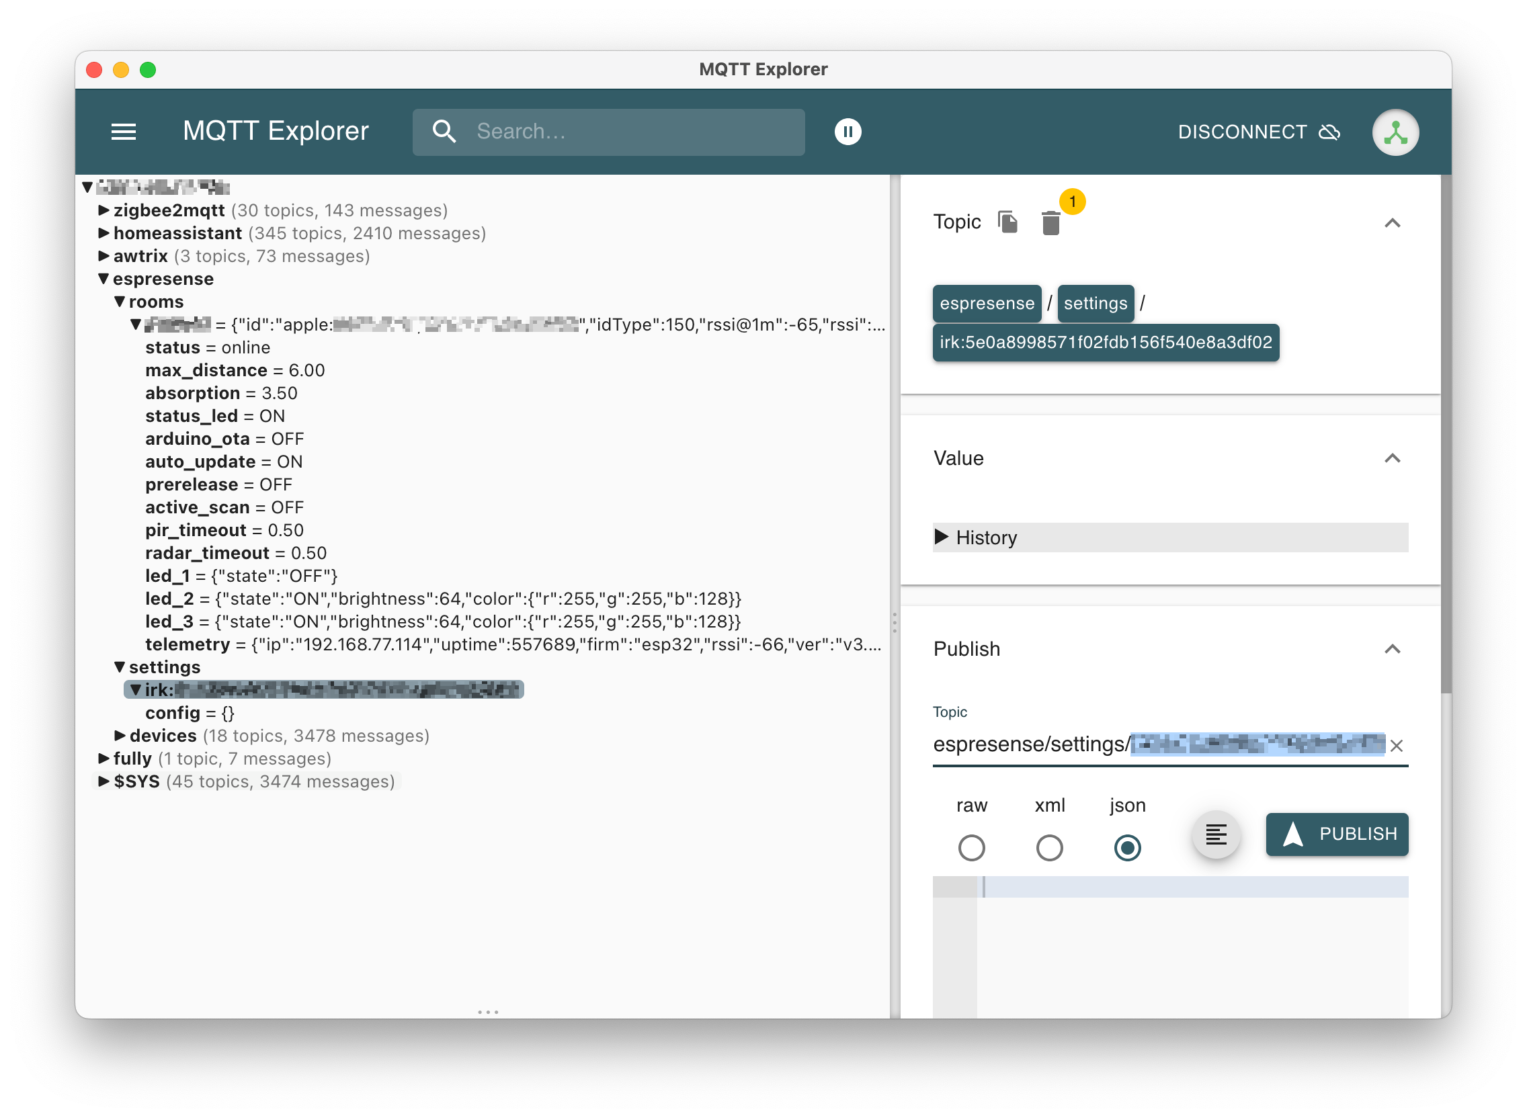Collapse the Value panel
1527x1118 pixels.
point(1392,458)
